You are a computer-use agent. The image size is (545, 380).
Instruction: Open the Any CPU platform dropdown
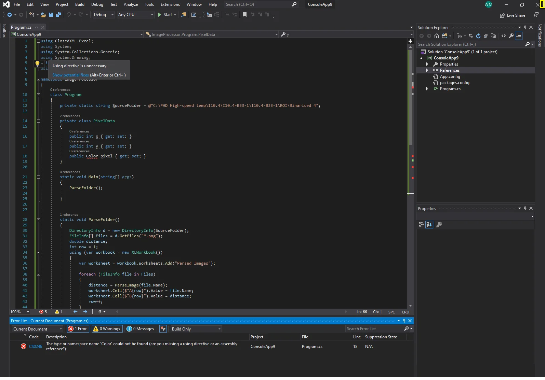click(x=136, y=15)
